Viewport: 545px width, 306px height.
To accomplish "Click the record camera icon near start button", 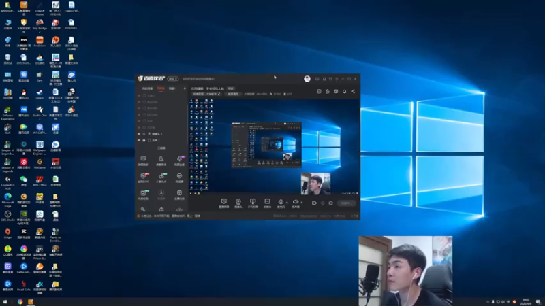I will click(x=314, y=203).
